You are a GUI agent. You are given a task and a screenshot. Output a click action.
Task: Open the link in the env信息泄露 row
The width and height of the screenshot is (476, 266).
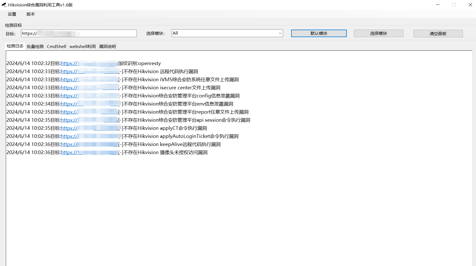point(90,104)
